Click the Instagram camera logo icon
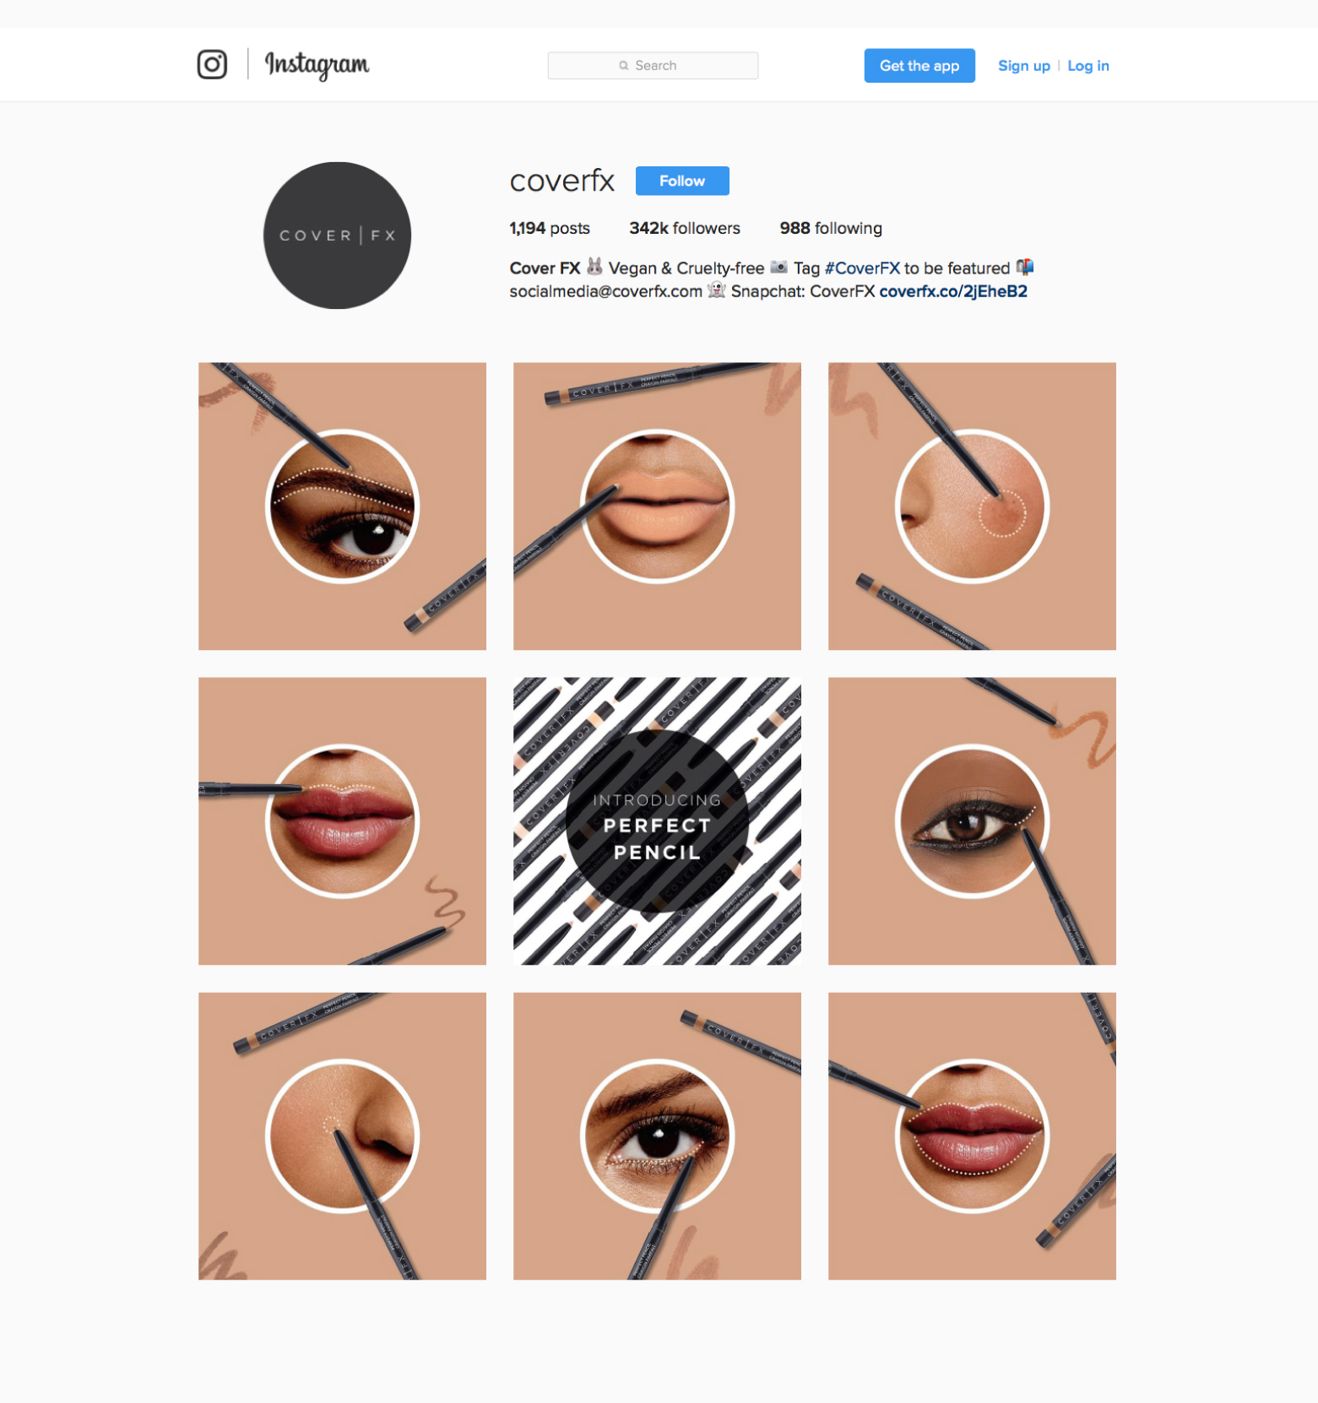The image size is (1318, 1403). (212, 64)
